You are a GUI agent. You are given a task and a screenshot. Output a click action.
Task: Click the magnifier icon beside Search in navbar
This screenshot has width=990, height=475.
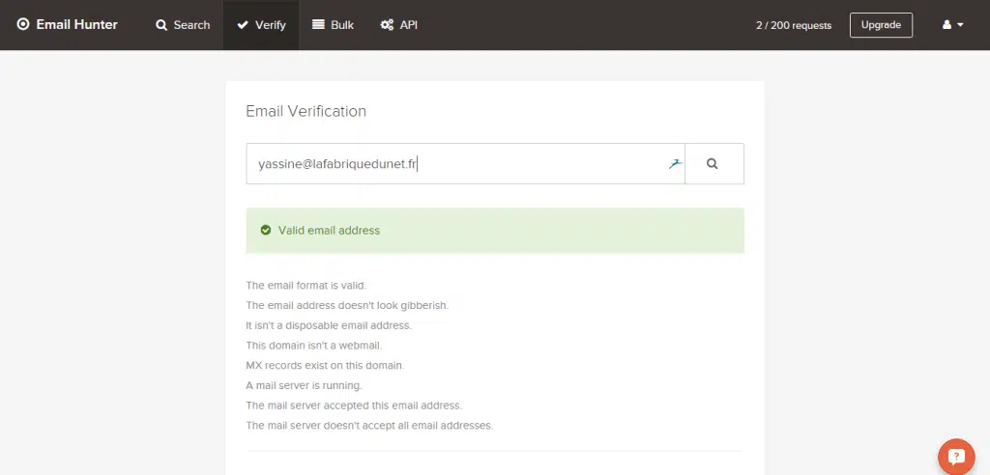coord(161,25)
